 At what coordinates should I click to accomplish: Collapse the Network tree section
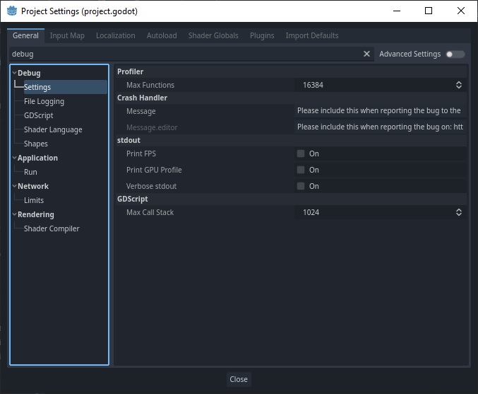pos(14,186)
